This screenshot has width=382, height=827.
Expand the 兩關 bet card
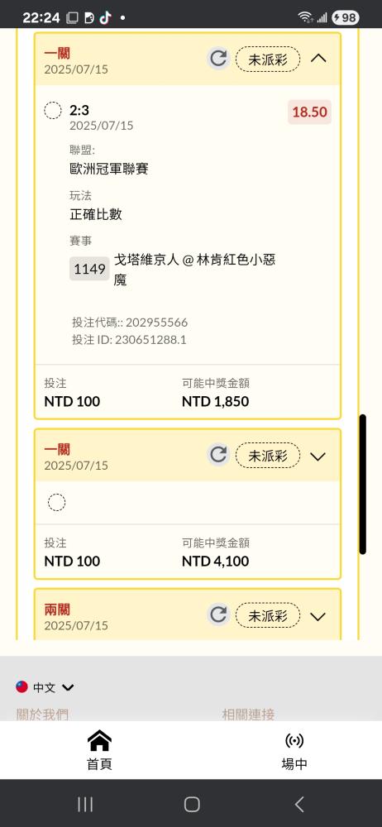tap(318, 616)
